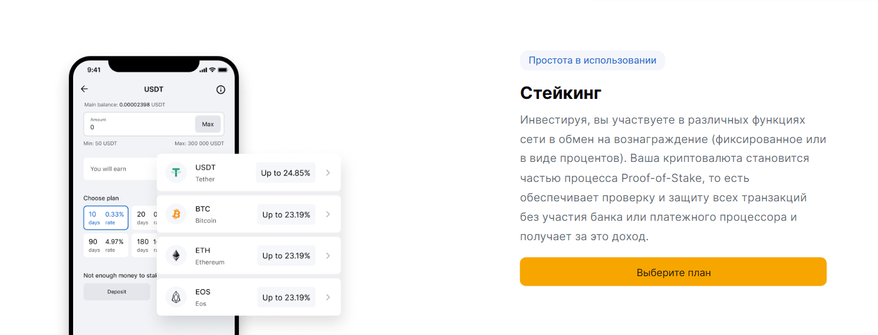Click the Bitcoin BTC coin icon
Screen dimensions: 878x335
[x=176, y=214]
